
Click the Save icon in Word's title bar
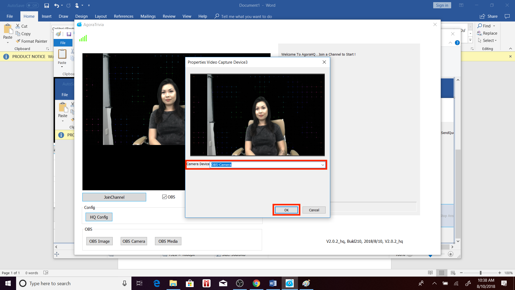click(x=47, y=5)
